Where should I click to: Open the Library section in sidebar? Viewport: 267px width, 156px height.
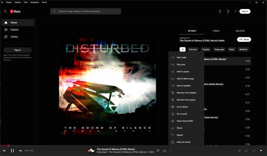[x=18, y=37]
